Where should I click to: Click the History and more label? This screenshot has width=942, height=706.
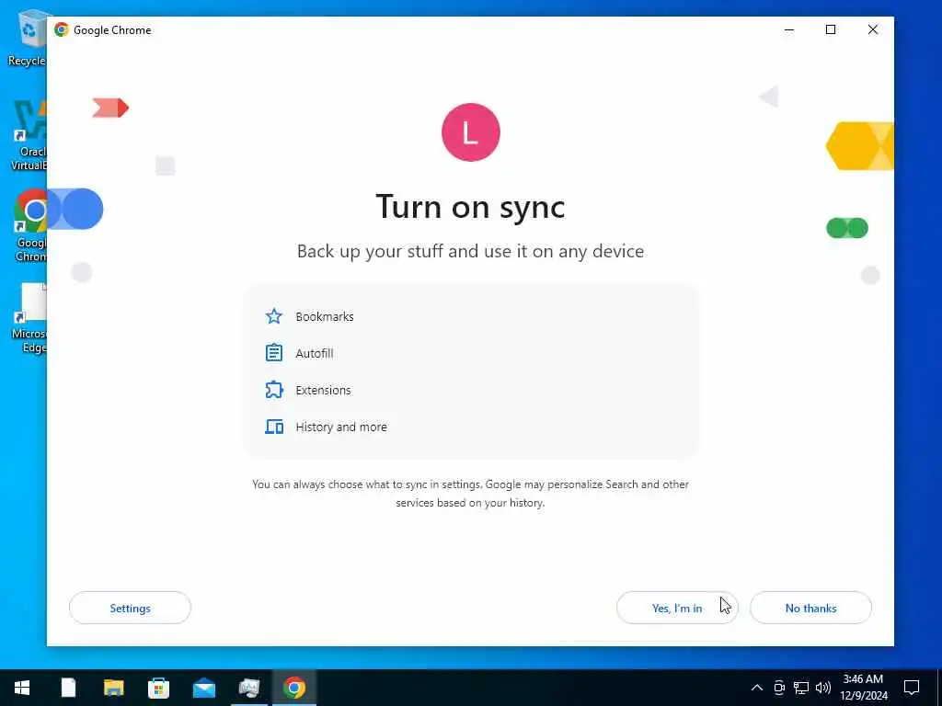[341, 427]
